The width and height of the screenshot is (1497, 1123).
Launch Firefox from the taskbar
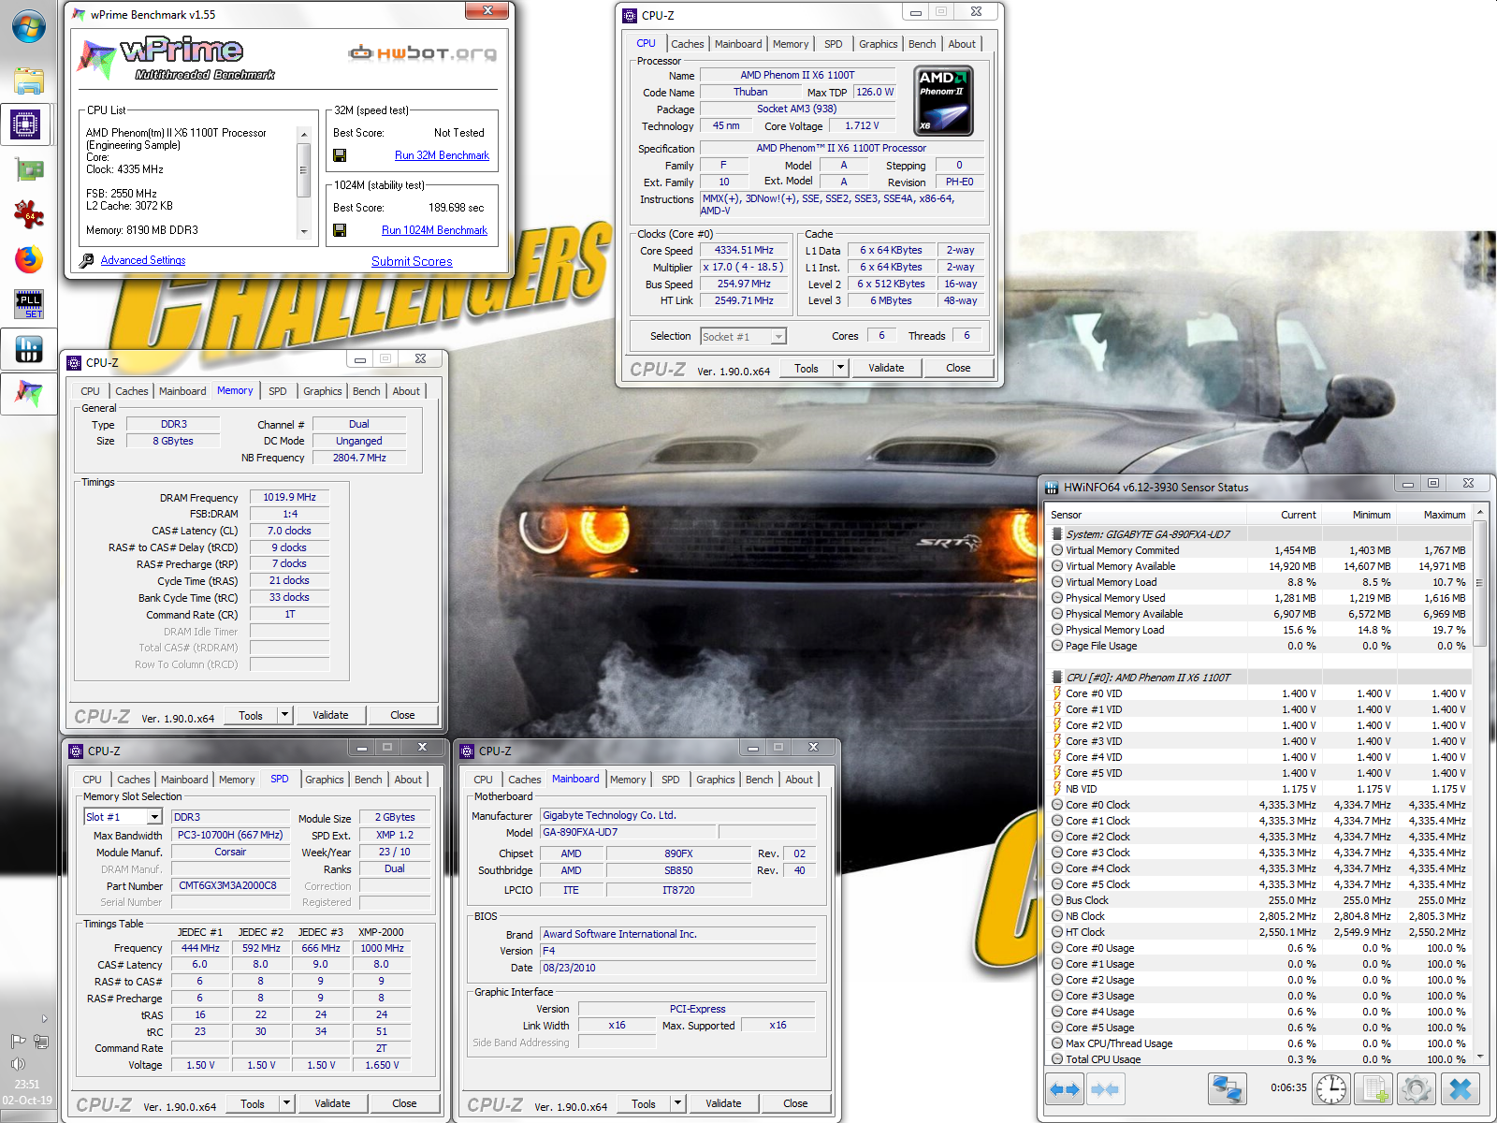[x=28, y=259]
